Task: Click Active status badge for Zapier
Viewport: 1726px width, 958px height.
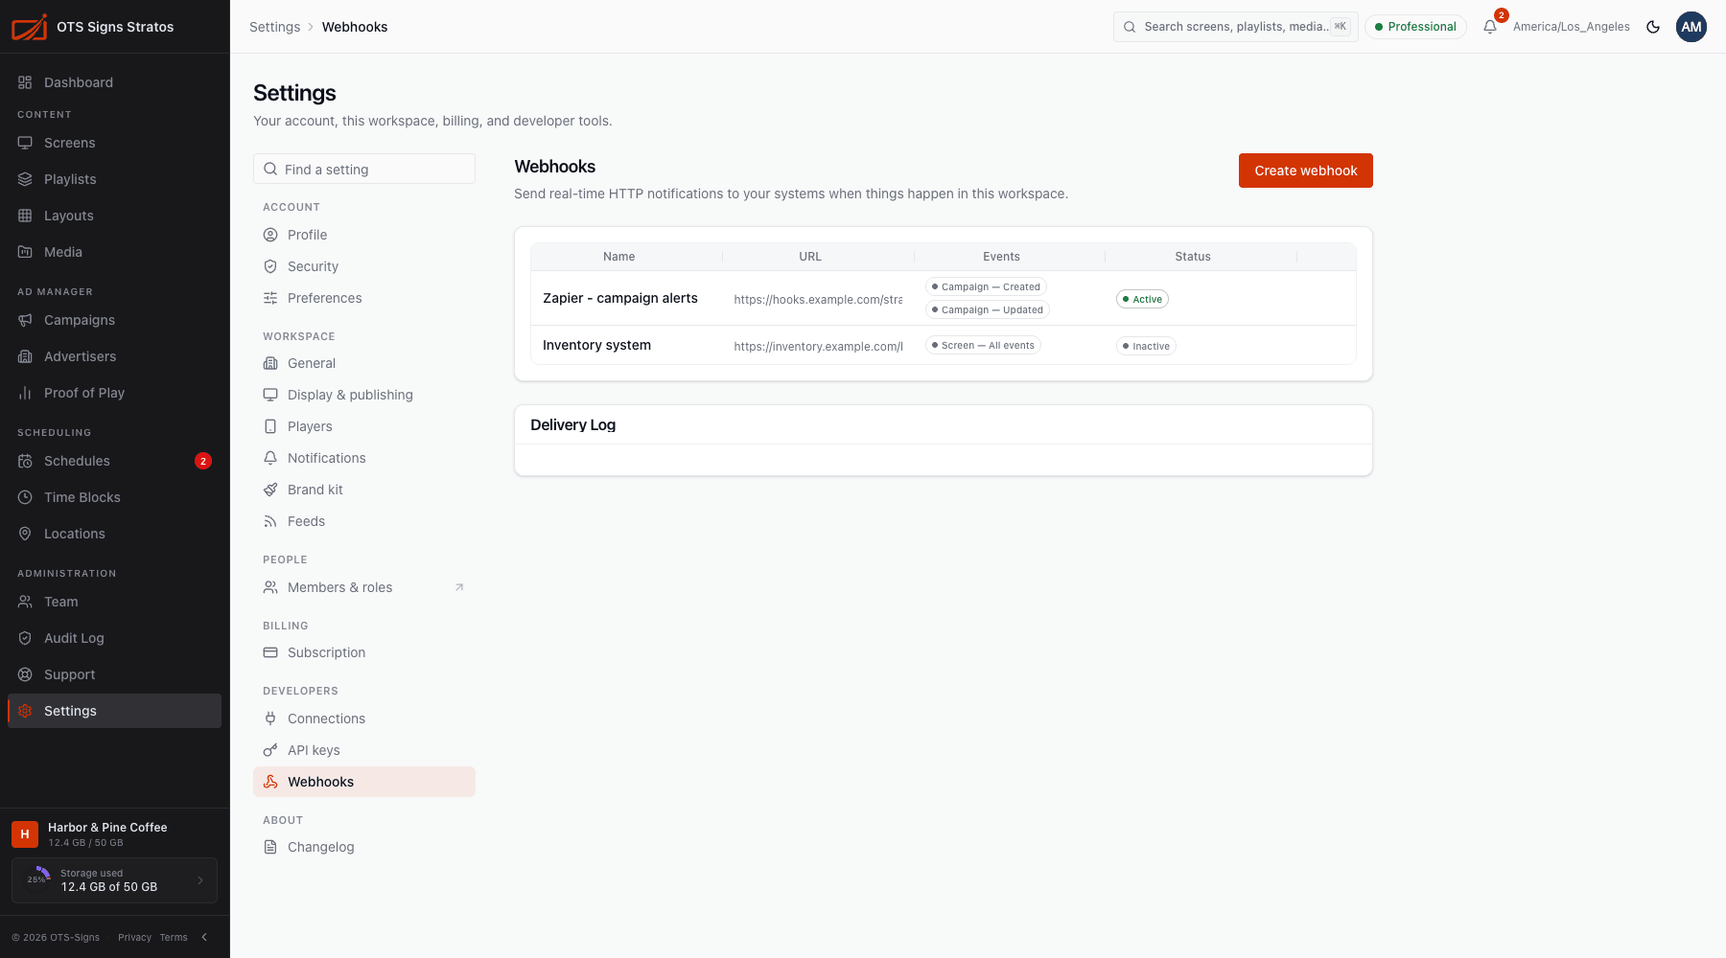Action: pos(1142,299)
